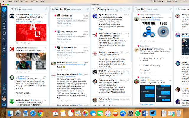Screen dimensions: 189x118
Task: Reply on Silvana liked notification tweet
Action: click(x=58, y=26)
